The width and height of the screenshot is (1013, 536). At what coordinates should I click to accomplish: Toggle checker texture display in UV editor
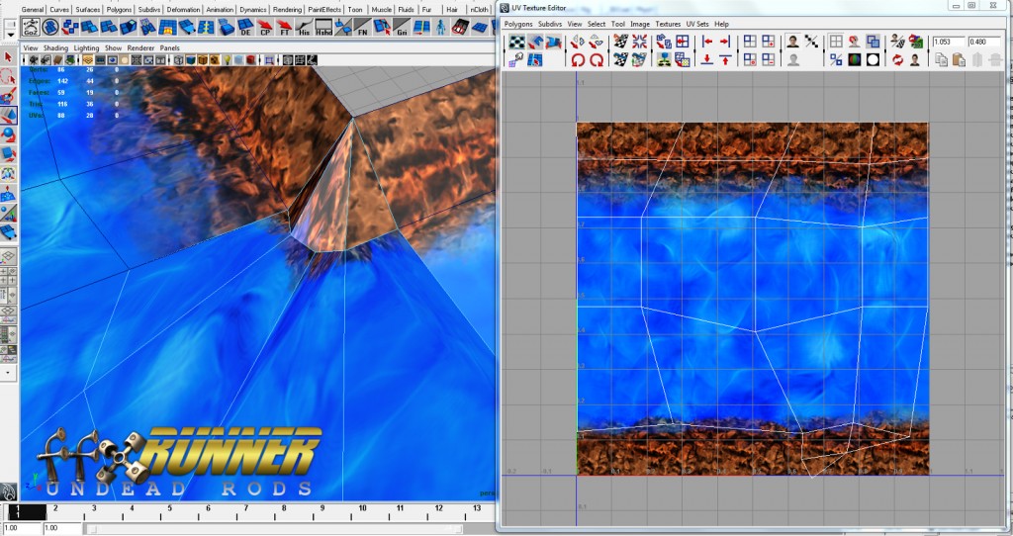pyautogui.click(x=516, y=43)
